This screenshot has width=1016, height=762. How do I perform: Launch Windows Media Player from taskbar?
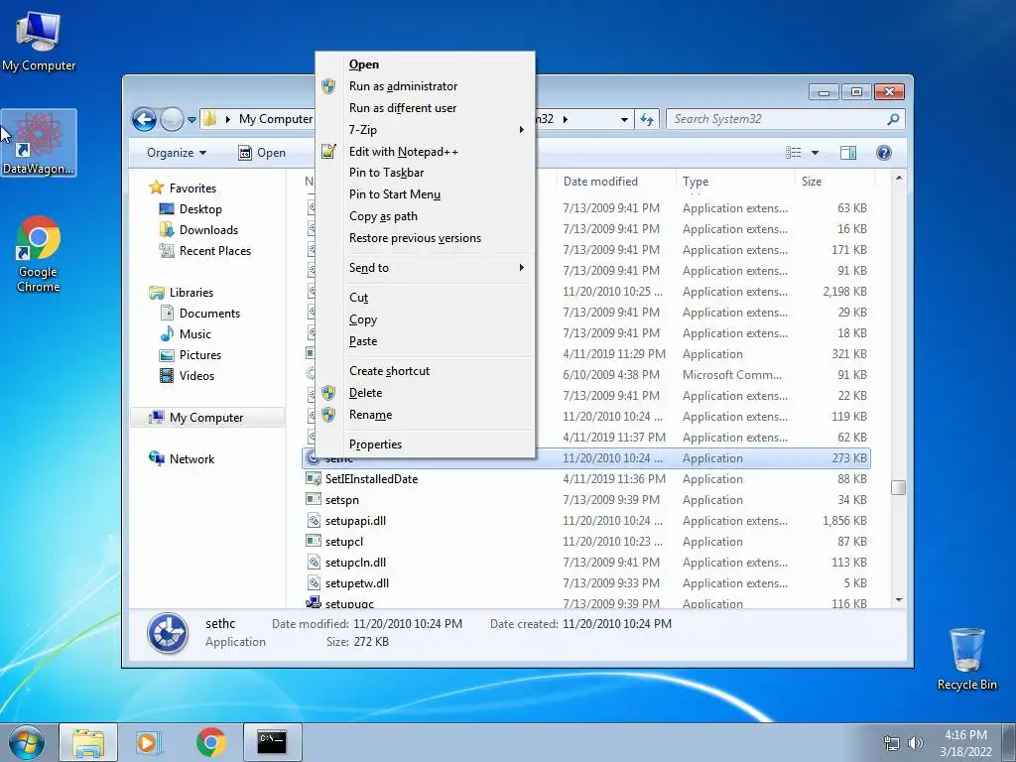[x=148, y=742]
